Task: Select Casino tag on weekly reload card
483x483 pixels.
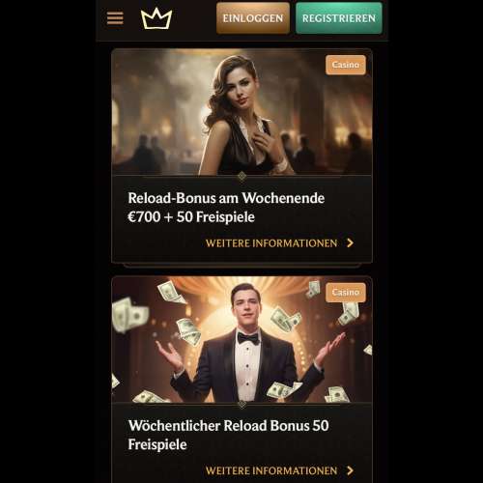Action: point(346,293)
